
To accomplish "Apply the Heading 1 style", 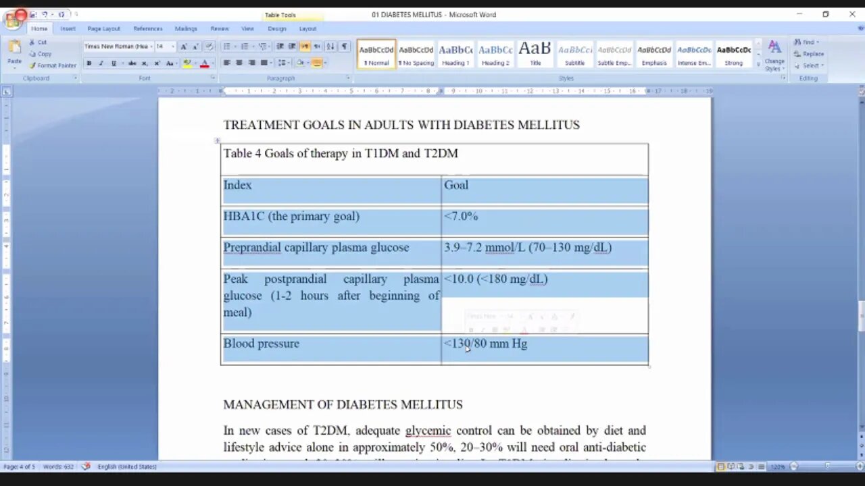I will 455,55.
